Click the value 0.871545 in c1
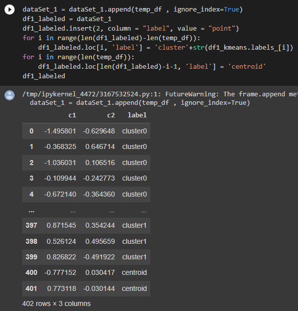Viewport: 298px width, 311px height. 61,226
